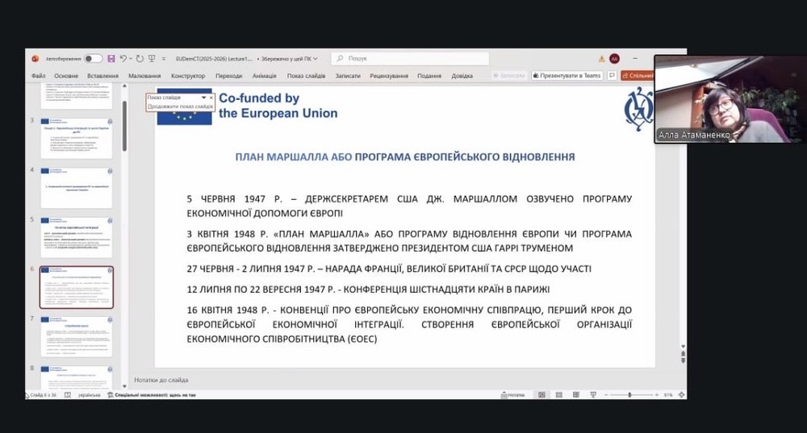807x433 pixels.
Task: Click the fit slide to window icon
Action: [x=680, y=395]
